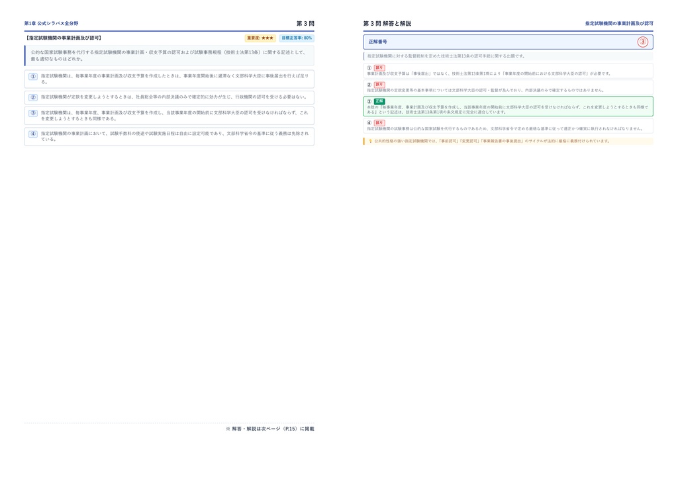Screen dimensions: 678x479
Task: Click the 重要度 ★★★ badge
Action: (260, 38)
